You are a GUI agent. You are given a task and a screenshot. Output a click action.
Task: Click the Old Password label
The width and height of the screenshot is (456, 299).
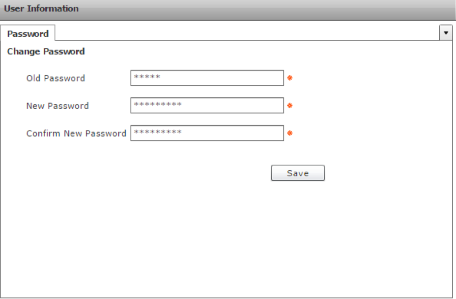coord(56,79)
